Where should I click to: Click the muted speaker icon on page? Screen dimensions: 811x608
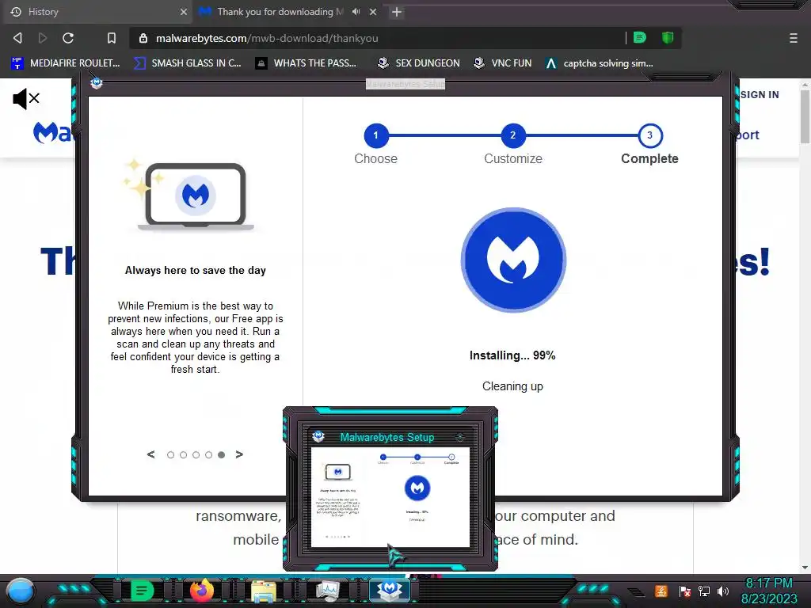click(26, 98)
